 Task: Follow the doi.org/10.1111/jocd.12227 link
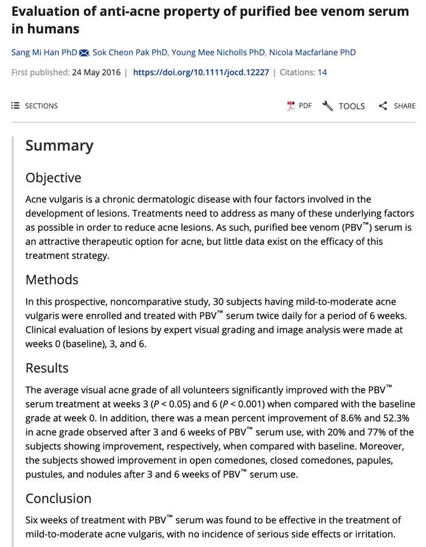click(x=201, y=72)
